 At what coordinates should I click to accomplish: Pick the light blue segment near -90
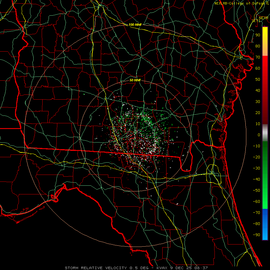pos(265,235)
